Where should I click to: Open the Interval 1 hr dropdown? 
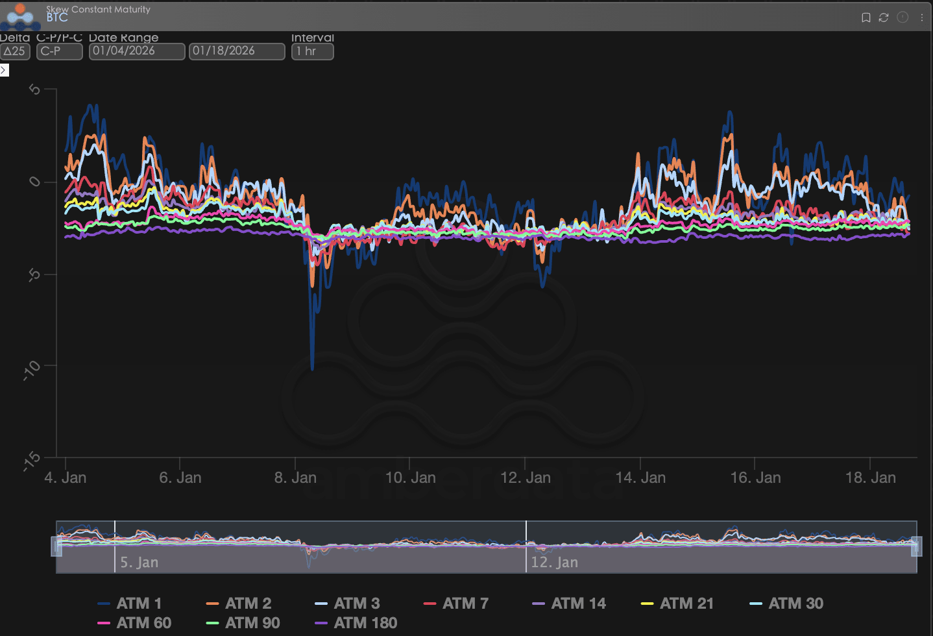coord(312,51)
